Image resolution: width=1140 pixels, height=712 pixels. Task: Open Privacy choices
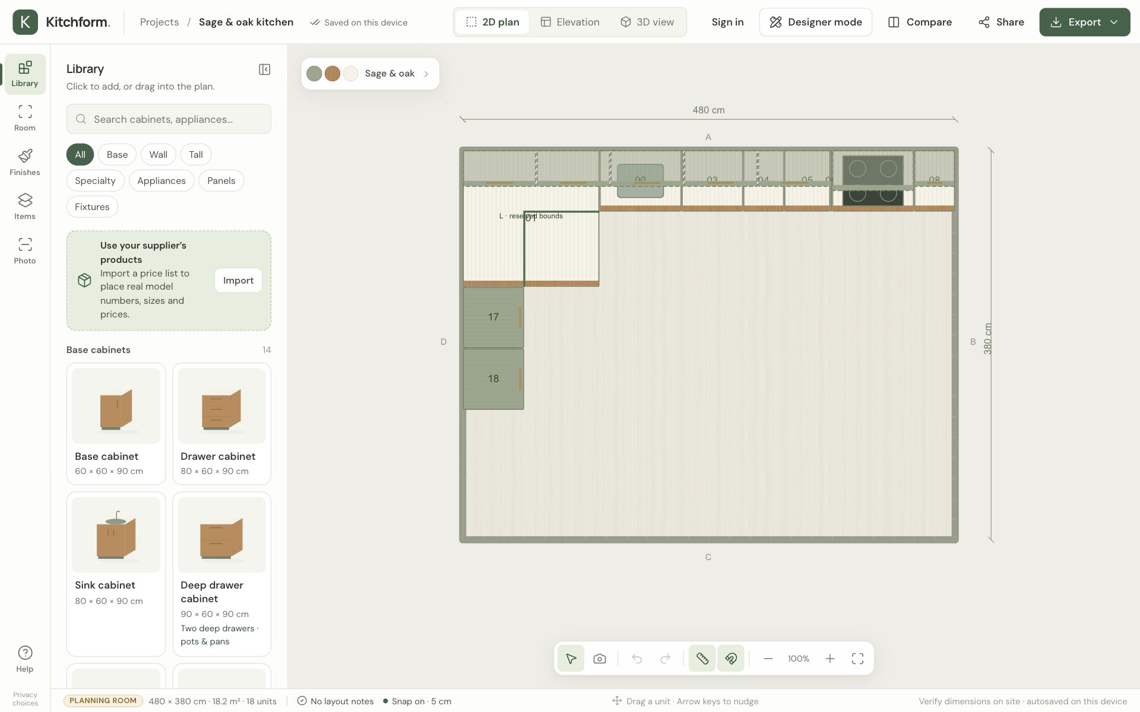coord(25,699)
